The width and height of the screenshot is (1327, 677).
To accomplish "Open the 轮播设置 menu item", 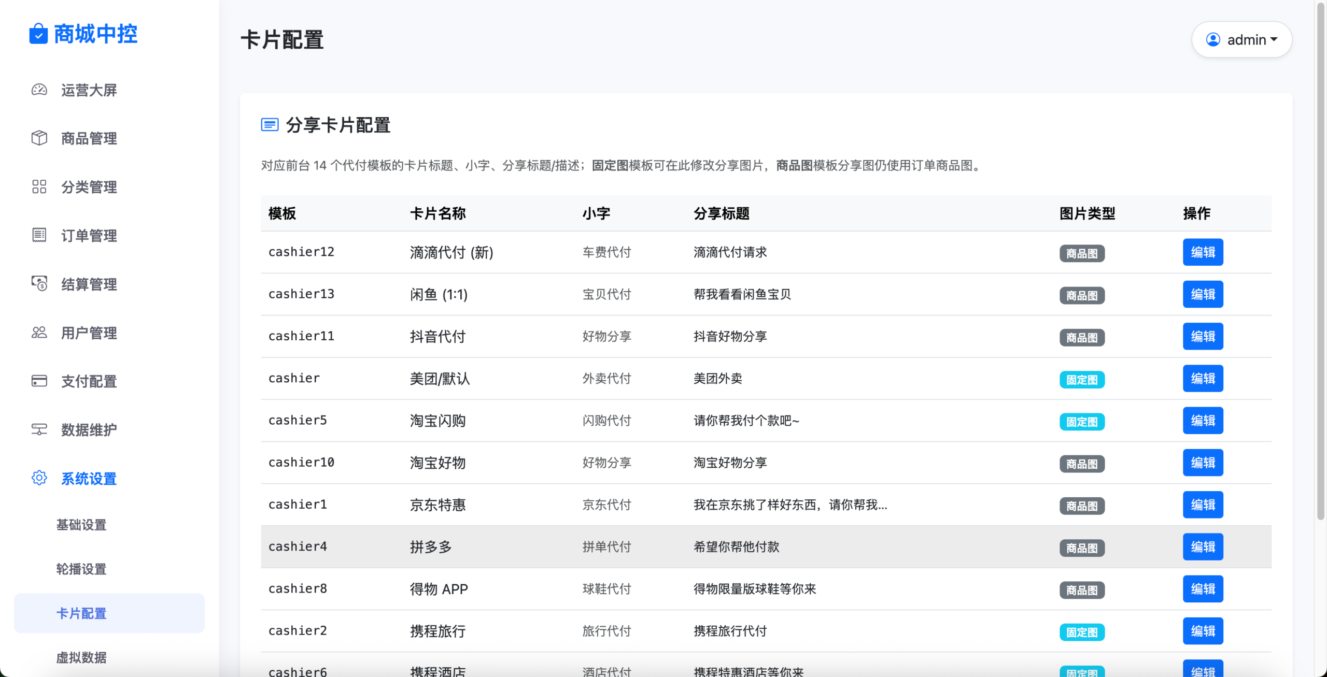I will pyautogui.click(x=81, y=569).
